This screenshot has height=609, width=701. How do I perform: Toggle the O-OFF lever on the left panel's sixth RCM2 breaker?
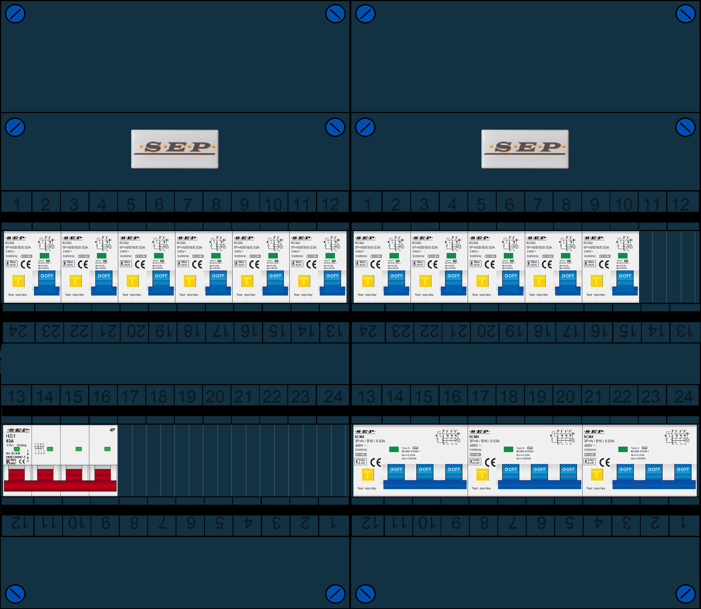click(332, 283)
